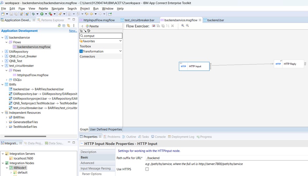Expand the Favorites palette drawer
The height and width of the screenshot is (176, 308).
point(120,41)
